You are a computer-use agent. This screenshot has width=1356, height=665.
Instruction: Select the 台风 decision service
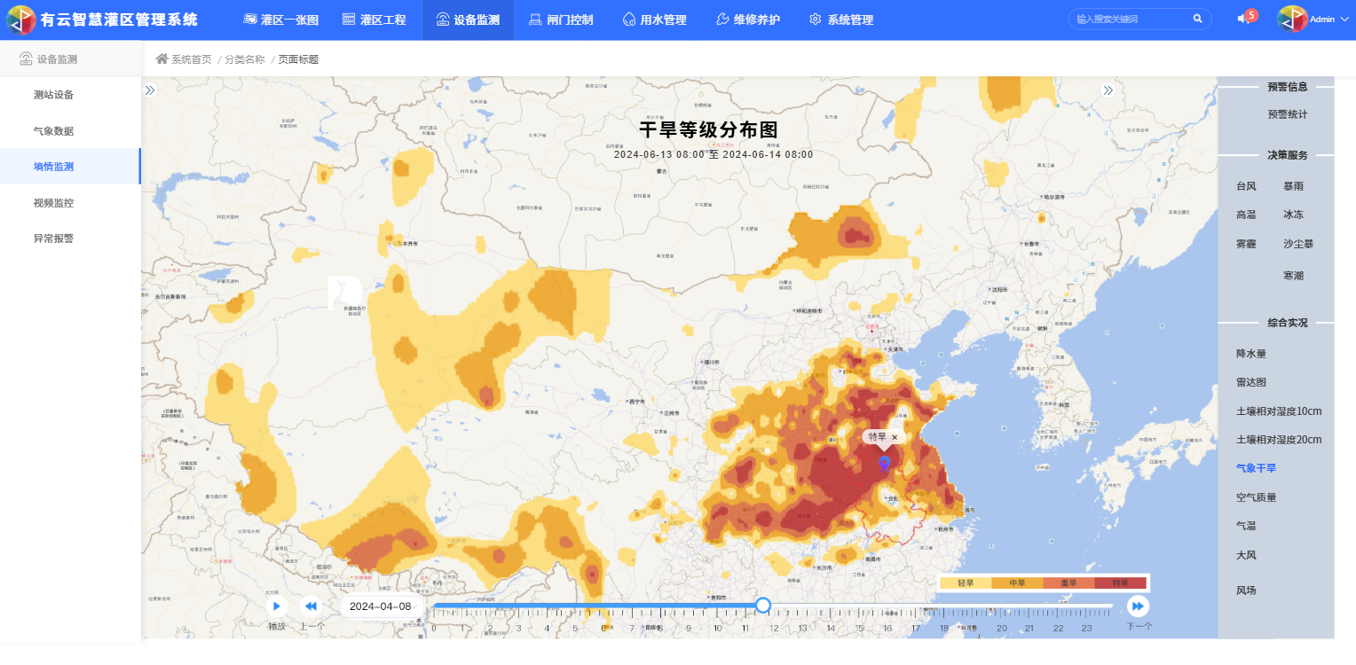[x=1246, y=186]
